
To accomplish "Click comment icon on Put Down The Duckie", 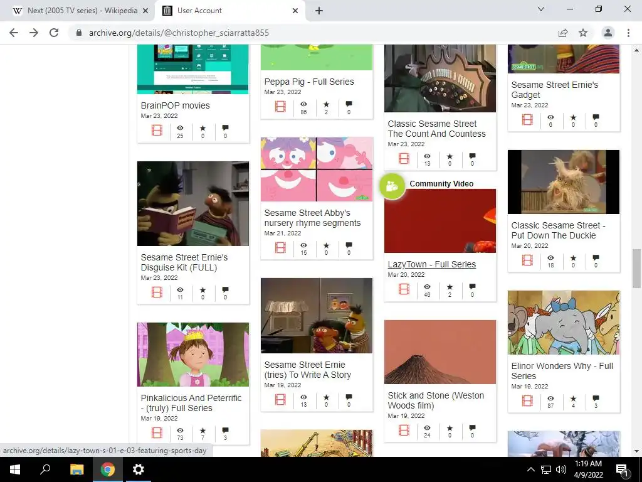I will click(x=596, y=258).
